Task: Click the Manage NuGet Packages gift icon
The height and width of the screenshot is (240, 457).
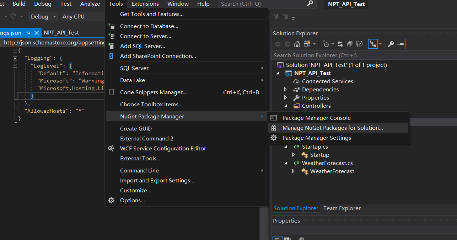Action: [274, 128]
